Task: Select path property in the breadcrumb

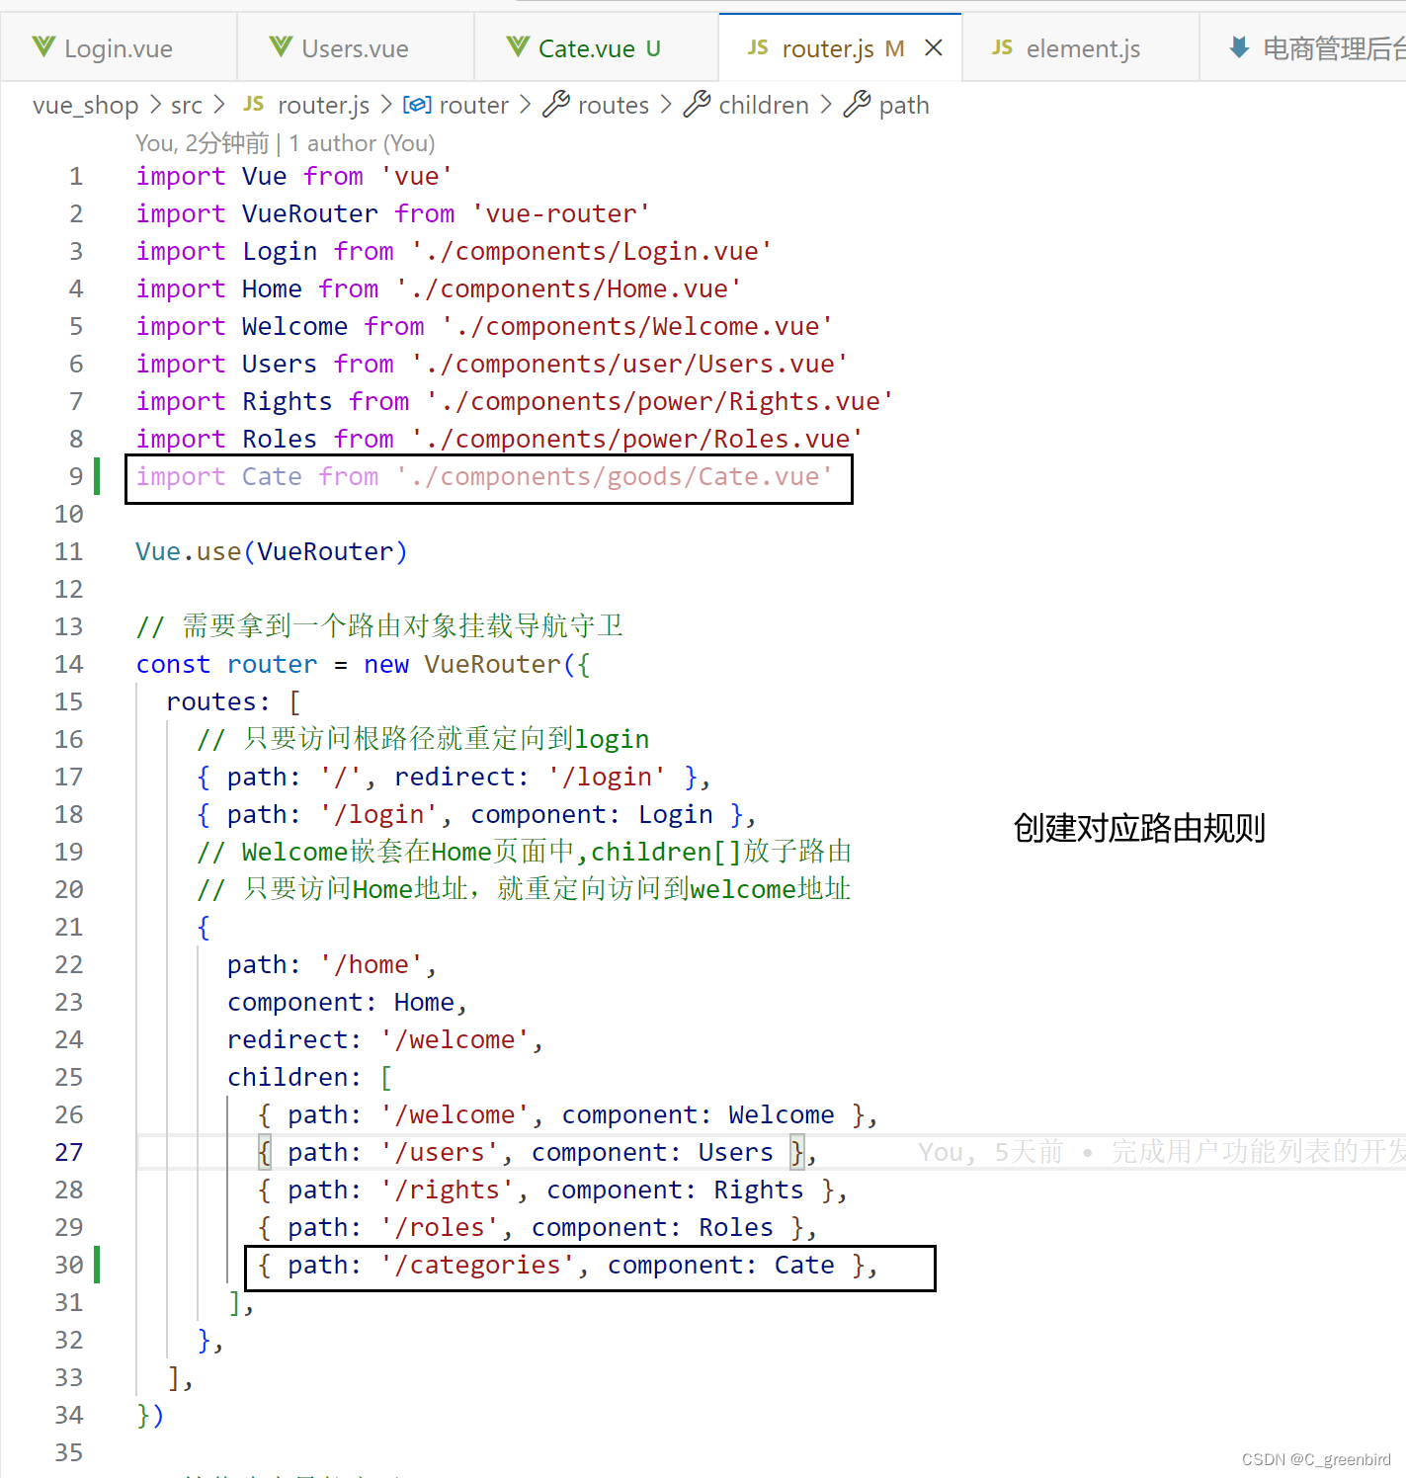Action: (x=904, y=105)
